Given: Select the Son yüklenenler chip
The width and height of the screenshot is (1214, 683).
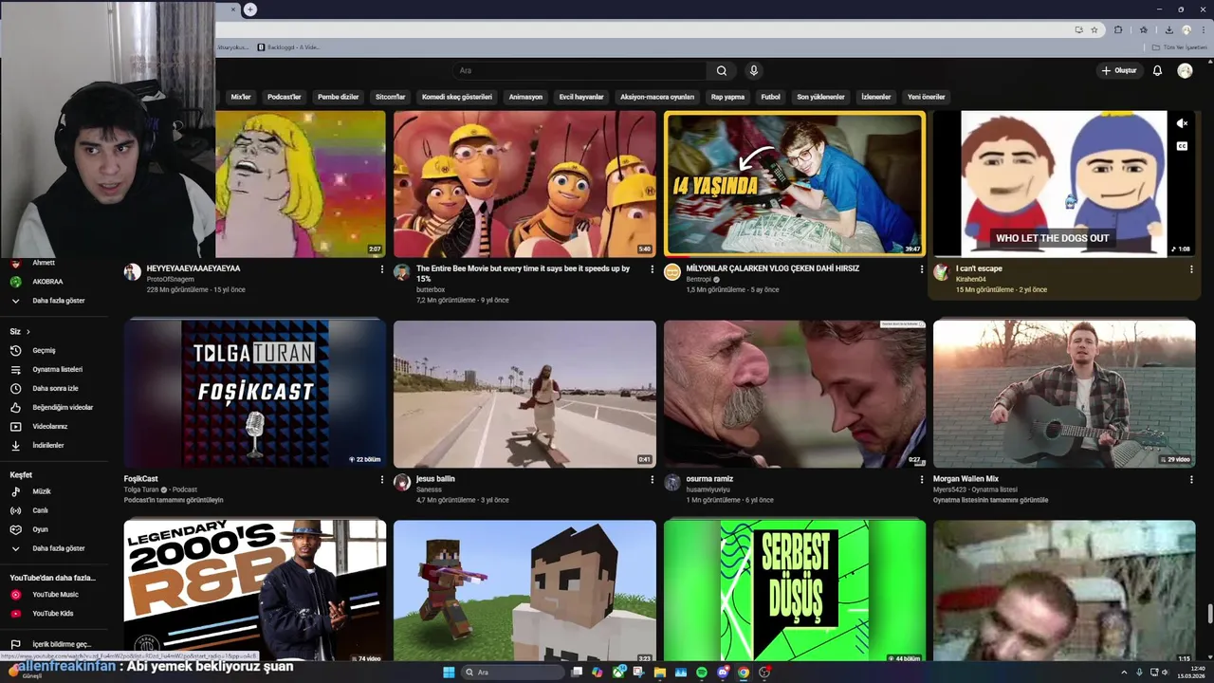Looking at the screenshot, I should [x=820, y=97].
